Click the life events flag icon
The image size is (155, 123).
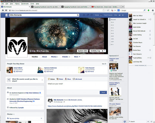click(9, 80)
